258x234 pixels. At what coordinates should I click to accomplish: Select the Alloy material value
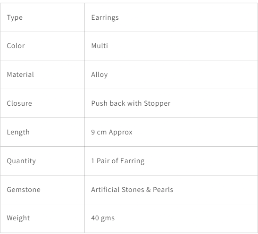pos(100,75)
